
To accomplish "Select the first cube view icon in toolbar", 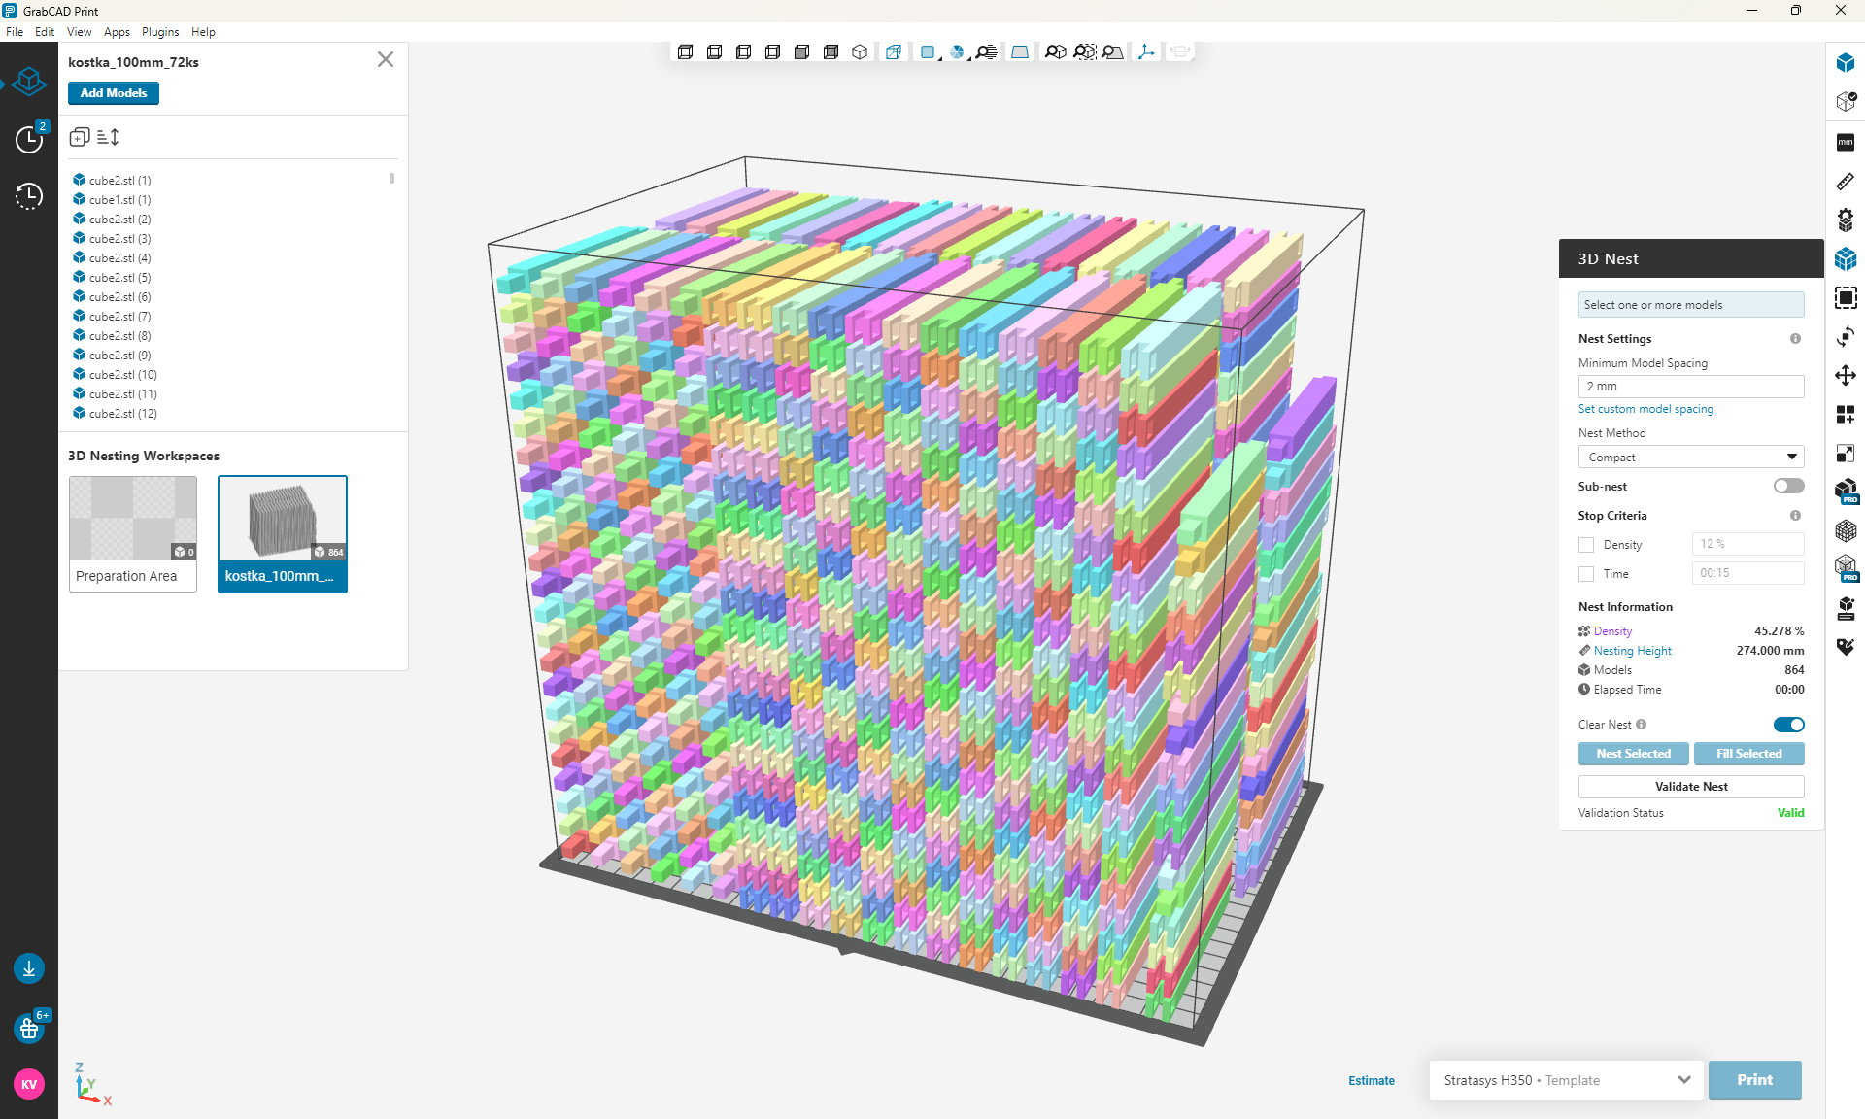I will (x=685, y=52).
